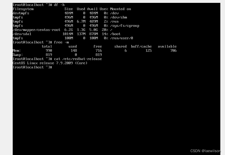Click the '20%' use percentage
Image resolution: width=225 pixels, height=155 pixels.
pos(105,30)
